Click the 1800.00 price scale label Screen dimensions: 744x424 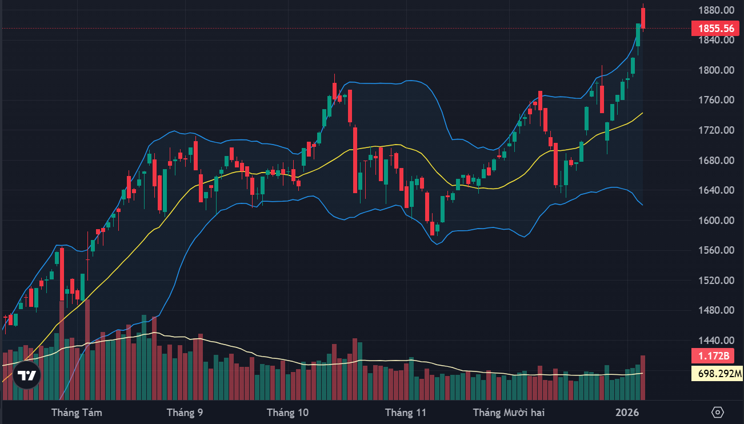[x=715, y=70]
